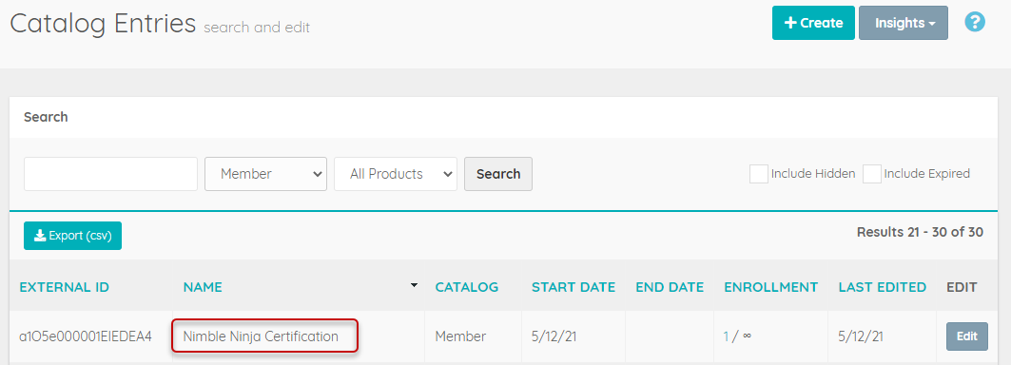Viewport: 1011px width, 365px height.
Task: Sort by Catalog column header
Action: 467,288
